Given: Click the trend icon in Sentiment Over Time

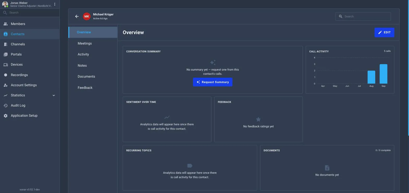Looking at the screenshot, I should [x=167, y=117].
